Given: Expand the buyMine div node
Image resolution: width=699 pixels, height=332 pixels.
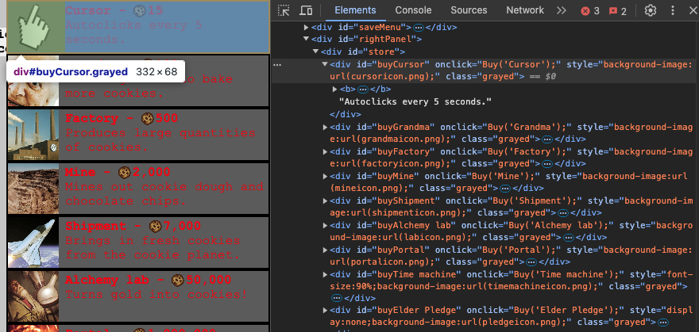Looking at the screenshot, I should pos(325,177).
